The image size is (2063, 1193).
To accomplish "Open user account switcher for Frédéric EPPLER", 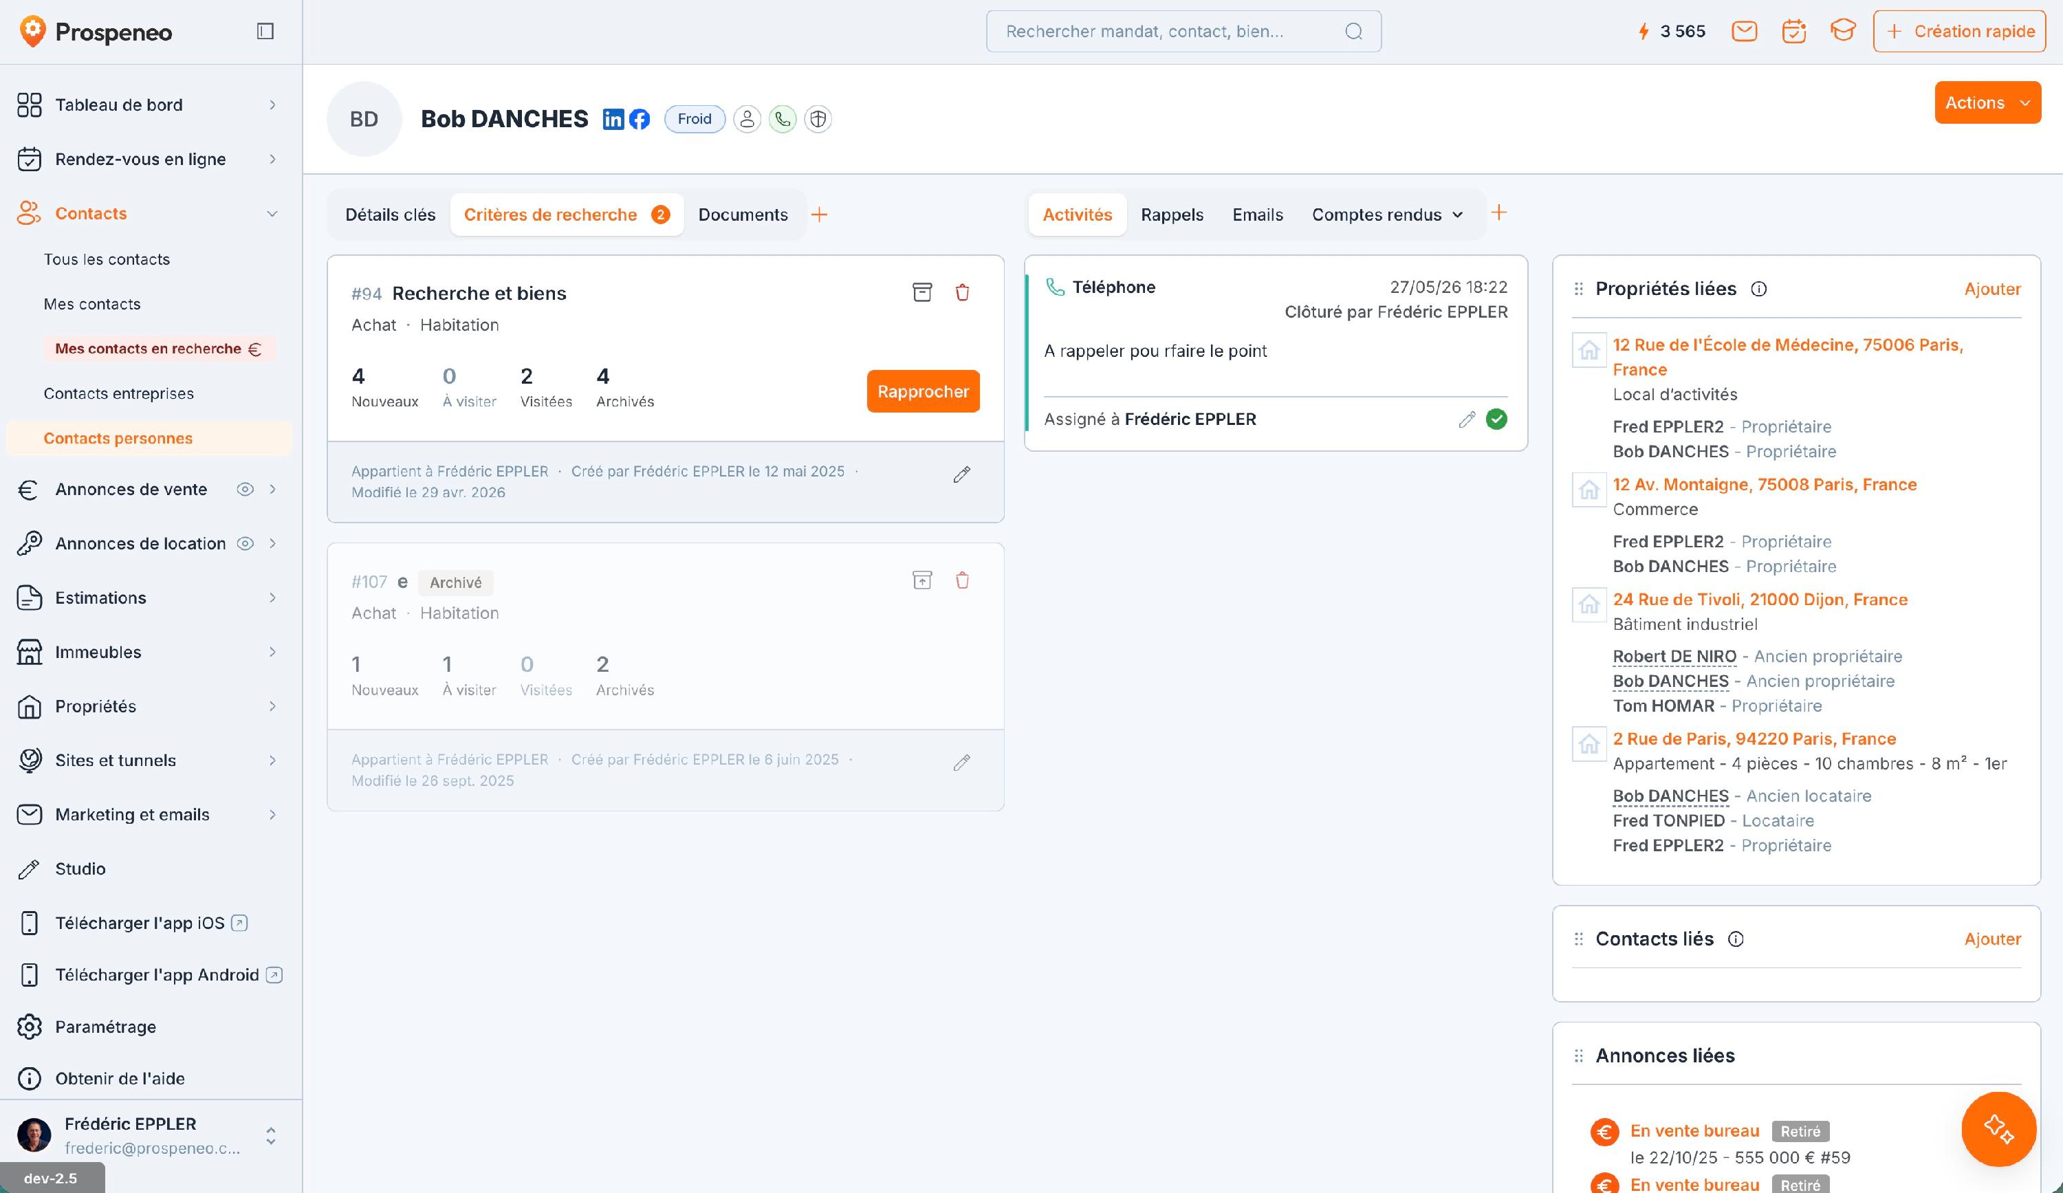I will pyautogui.click(x=271, y=1136).
